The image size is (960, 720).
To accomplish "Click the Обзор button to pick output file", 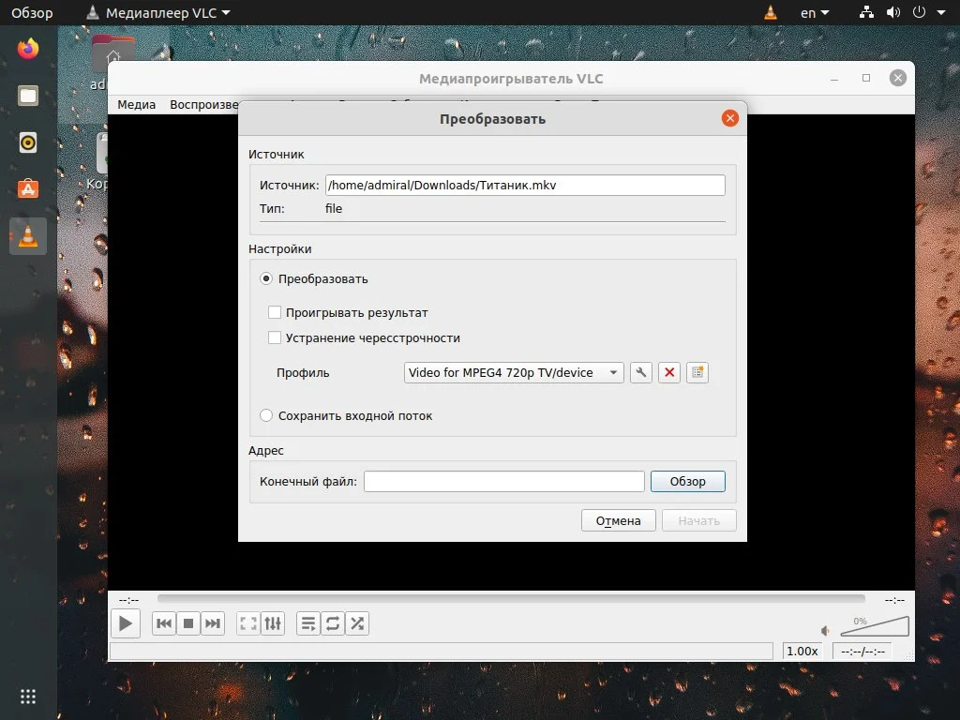I will pos(687,481).
